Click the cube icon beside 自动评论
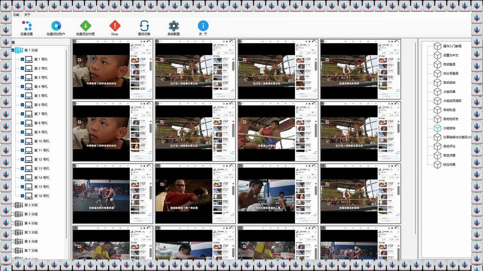 [437, 146]
